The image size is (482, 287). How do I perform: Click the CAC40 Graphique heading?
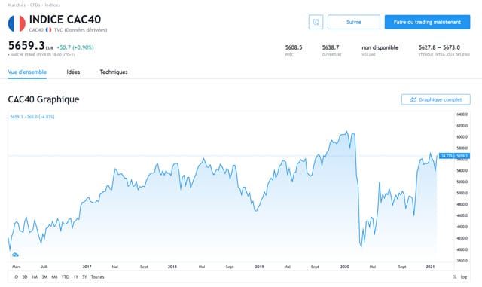point(44,99)
